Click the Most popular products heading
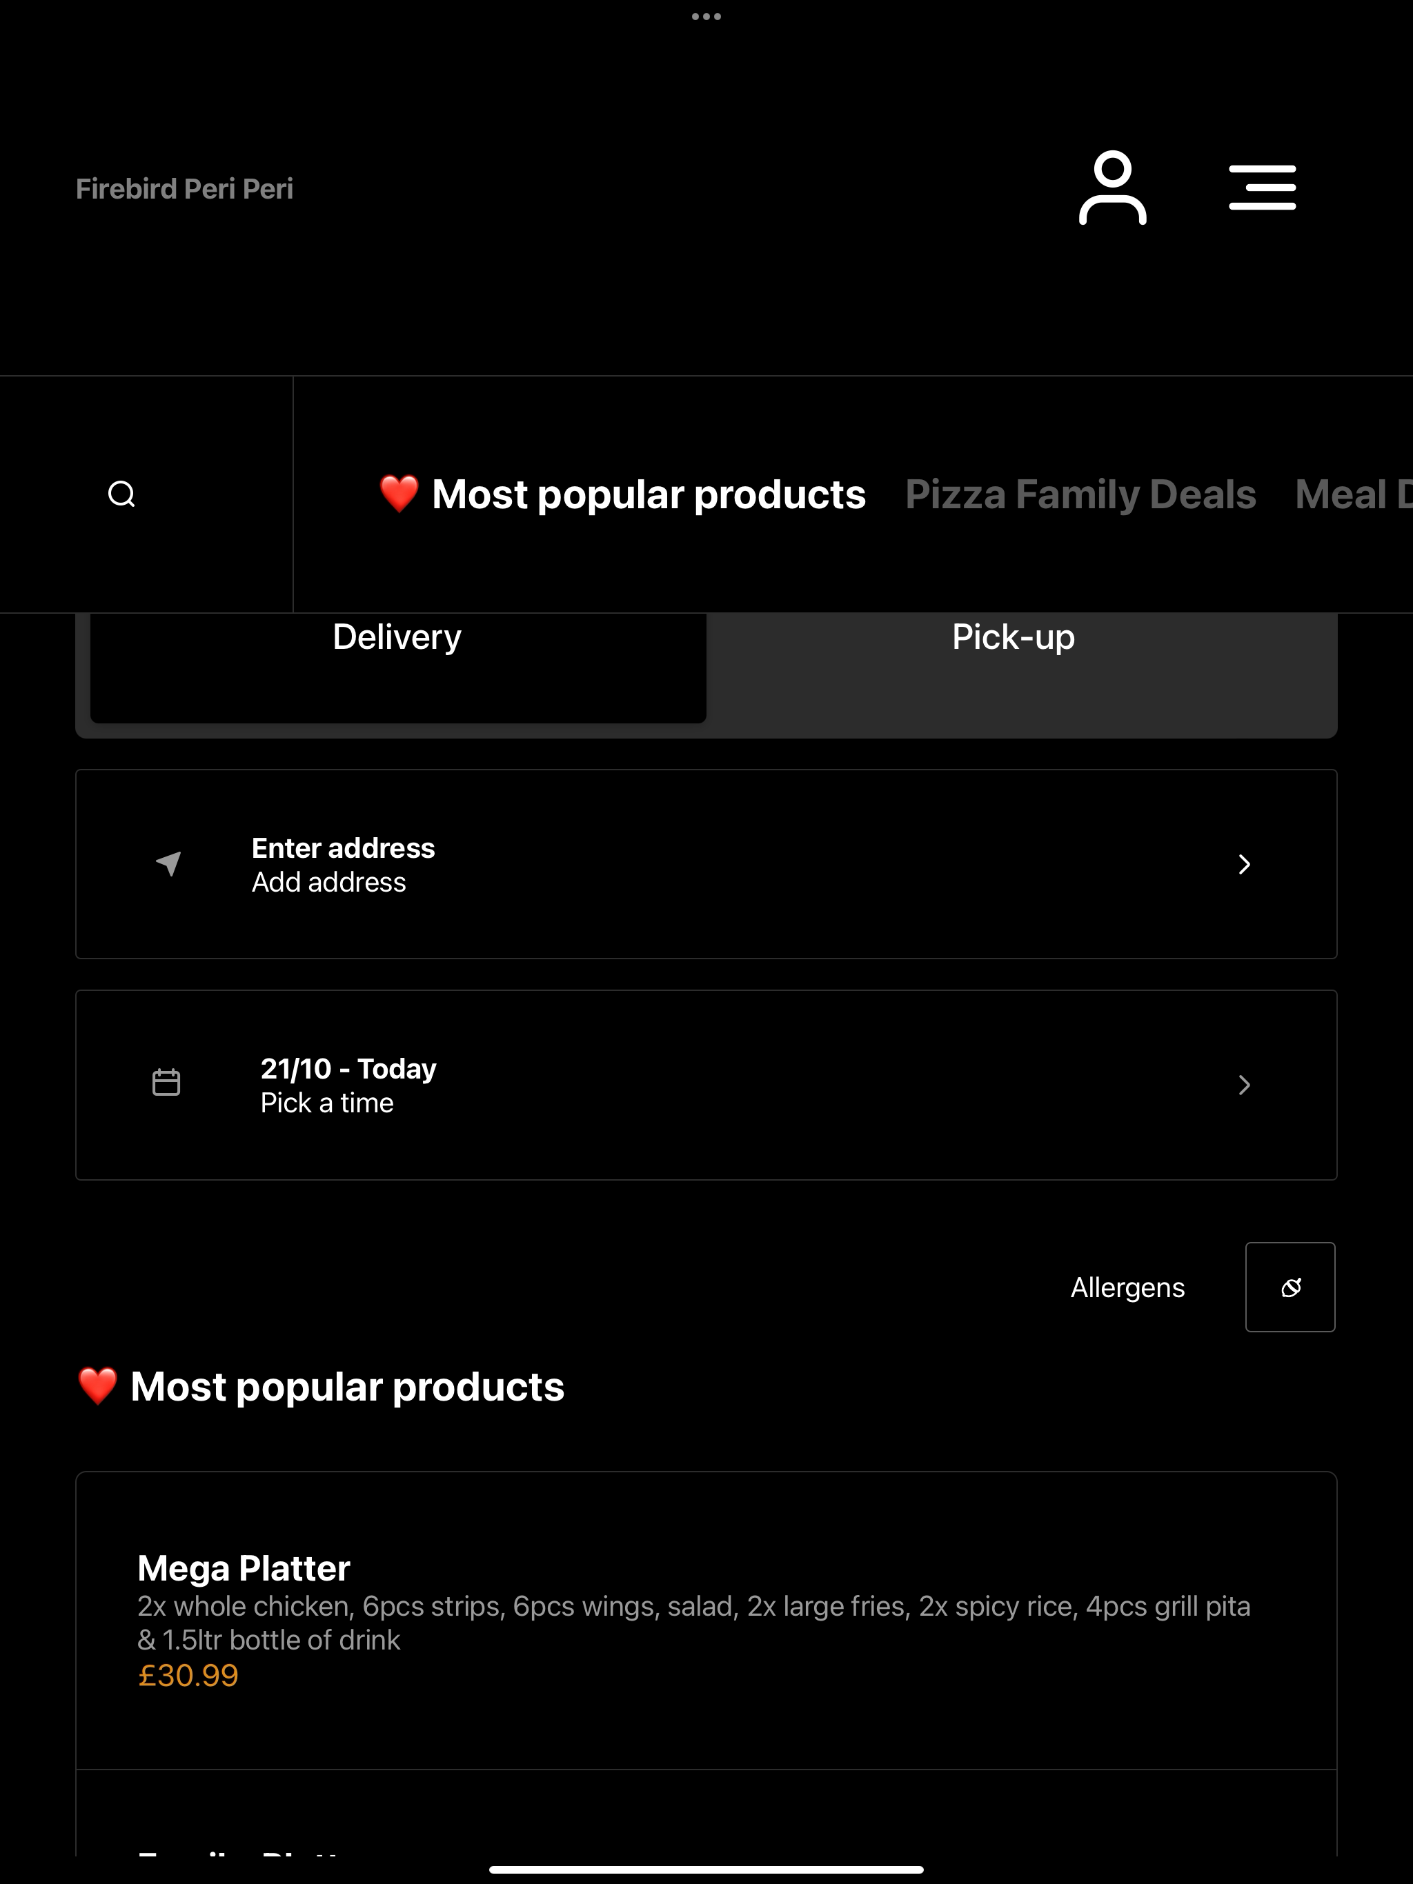This screenshot has height=1884, width=1413. [320, 1387]
